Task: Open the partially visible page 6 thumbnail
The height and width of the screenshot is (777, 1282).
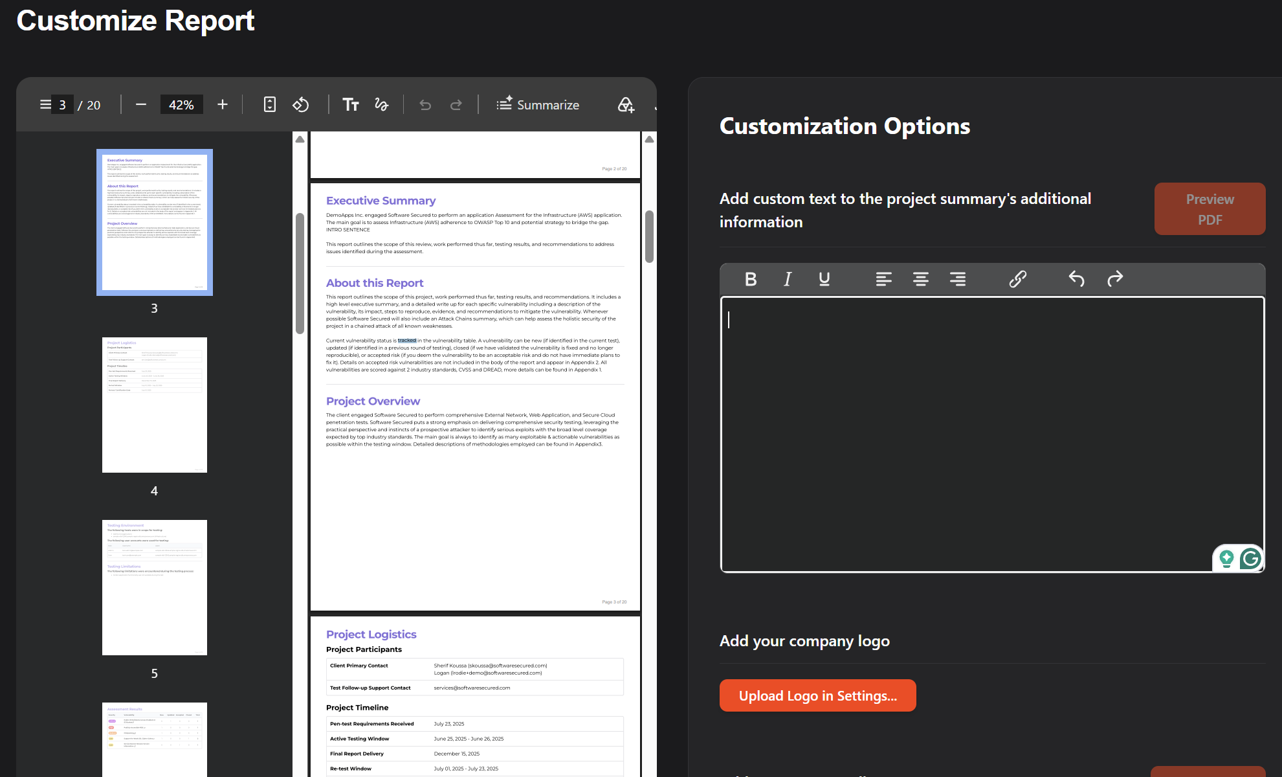Action: 155,739
